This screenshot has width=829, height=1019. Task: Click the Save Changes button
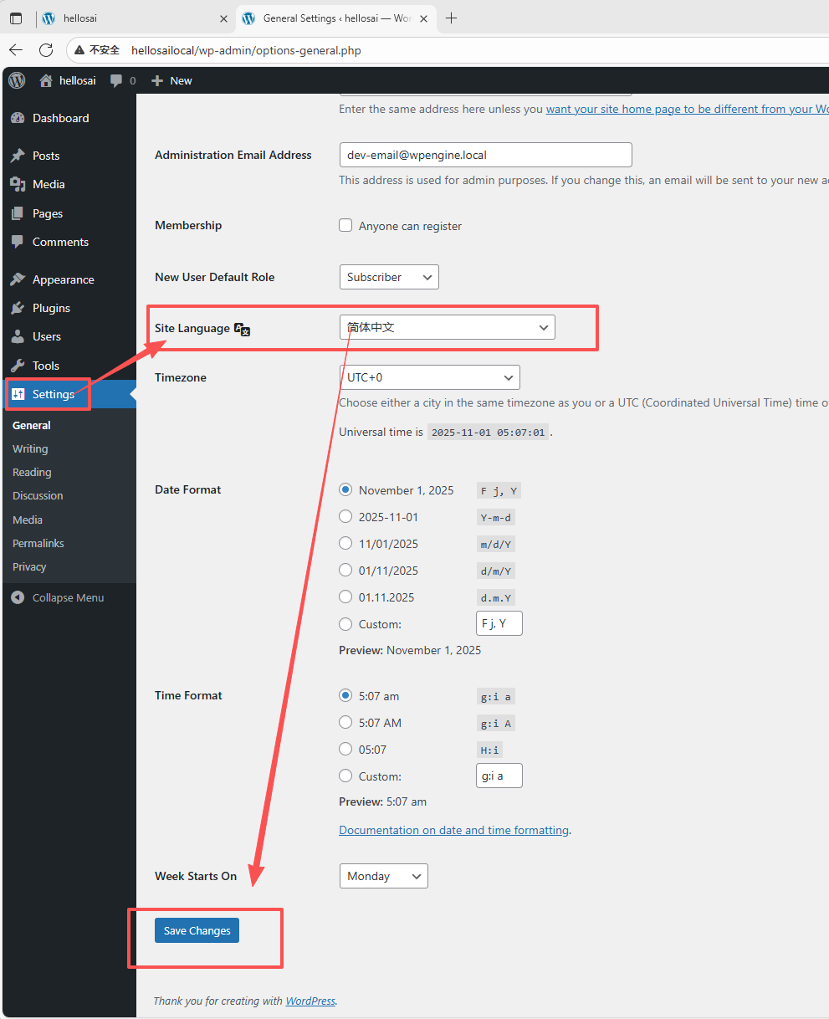(x=197, y=930)
